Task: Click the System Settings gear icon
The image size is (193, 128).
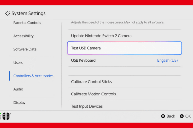Action: pyautogui.click(x=8, y=13)
